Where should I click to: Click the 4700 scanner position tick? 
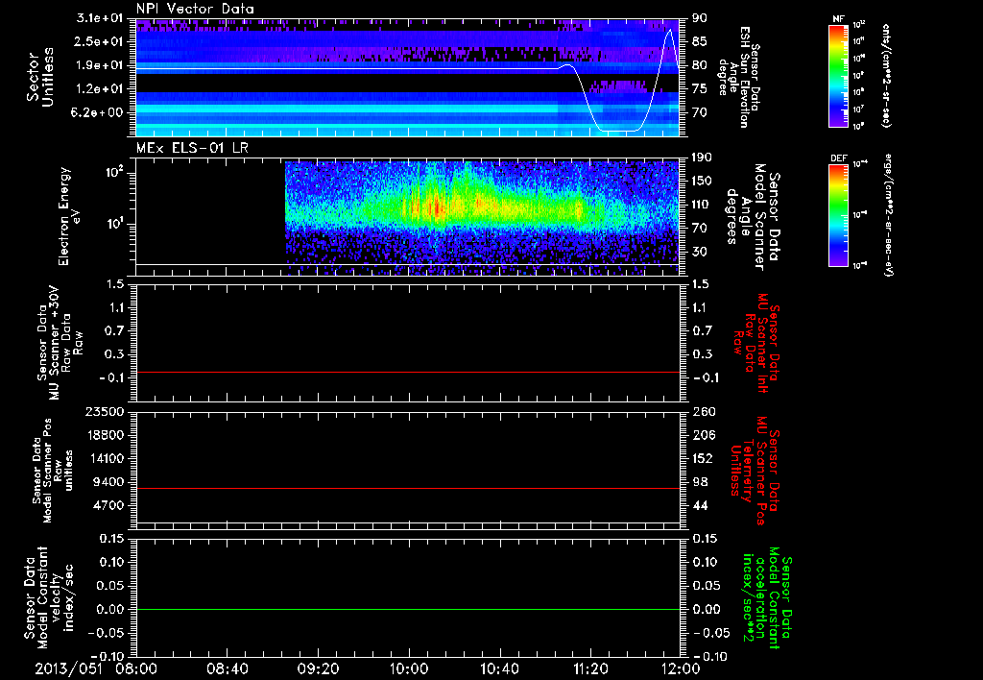coord(108,505)
